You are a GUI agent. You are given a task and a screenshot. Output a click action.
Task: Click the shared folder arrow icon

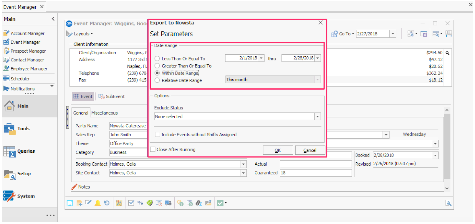coord(208,203)
